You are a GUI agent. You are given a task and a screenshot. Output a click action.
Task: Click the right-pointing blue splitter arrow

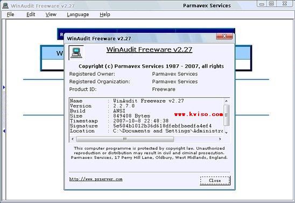4,87
